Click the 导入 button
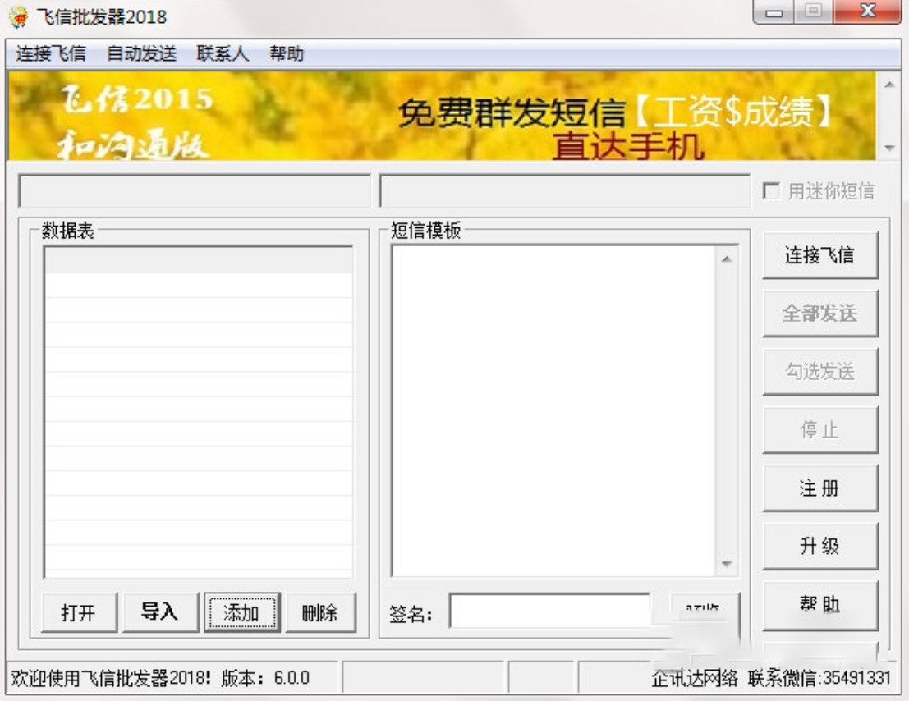 (160, 612)
